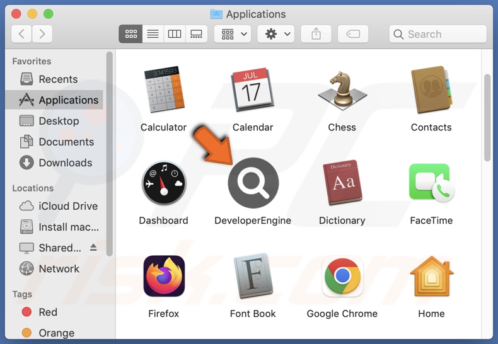Open Downloads in the sidebar
Image resolution: width=498 pixels, height=344 pixels.
(x=54, y=163)
